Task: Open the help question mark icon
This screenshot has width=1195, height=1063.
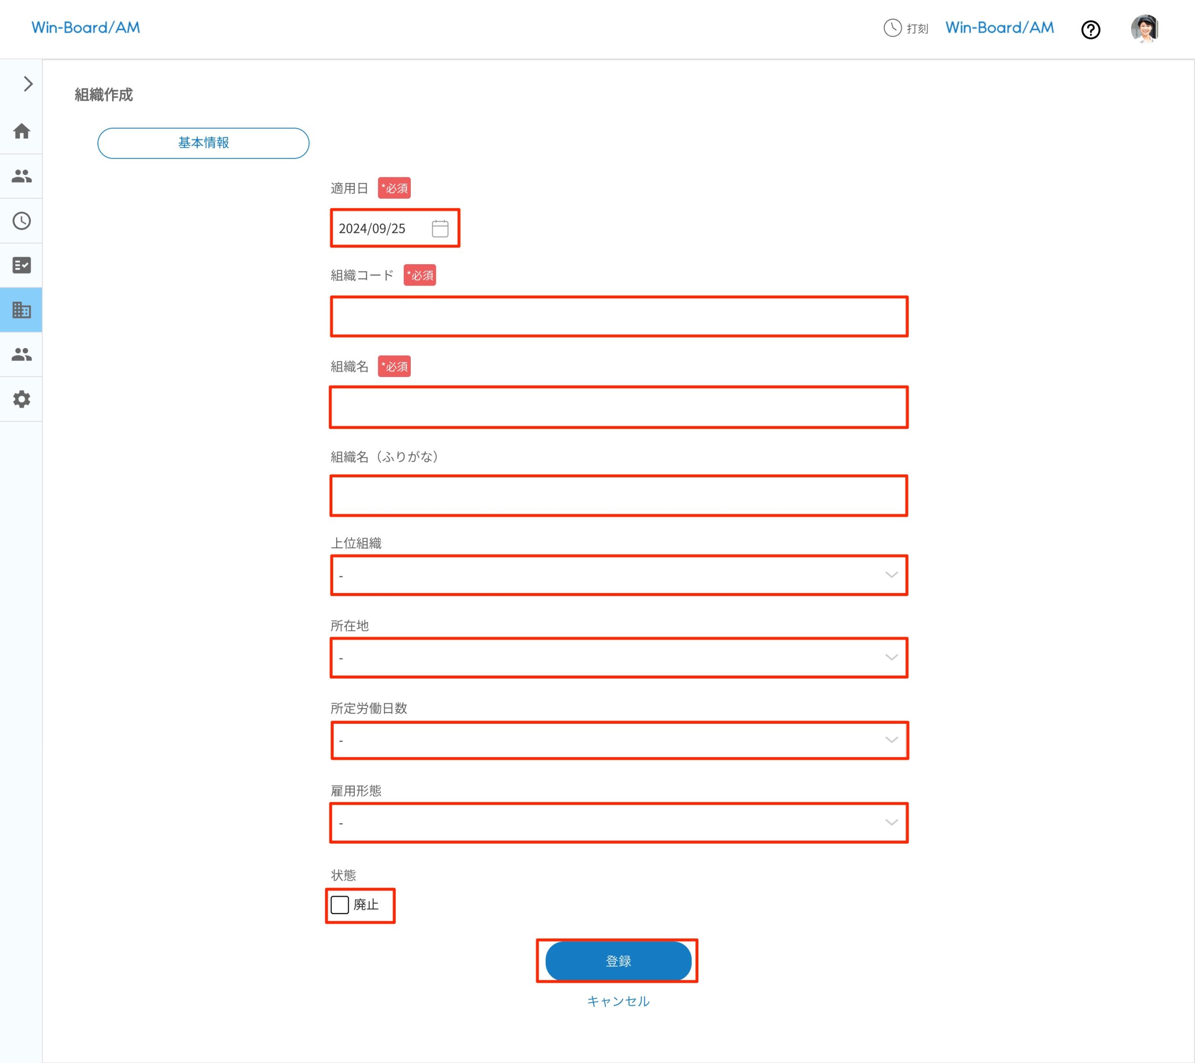Action: pos(1090,29)
